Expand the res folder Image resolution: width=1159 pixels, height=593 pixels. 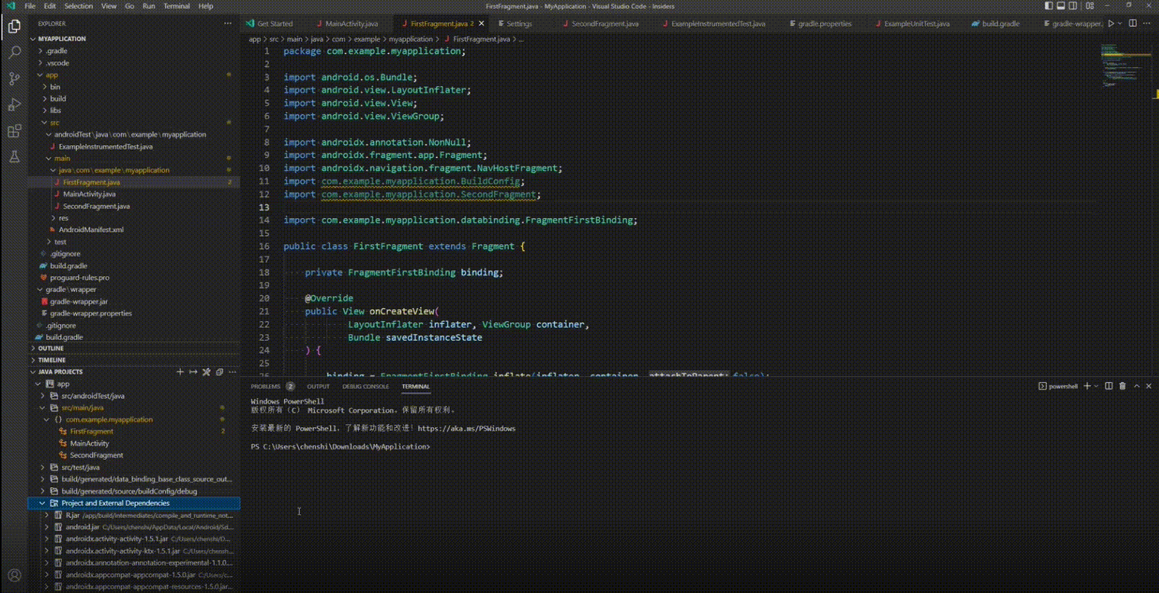[64, 218]
